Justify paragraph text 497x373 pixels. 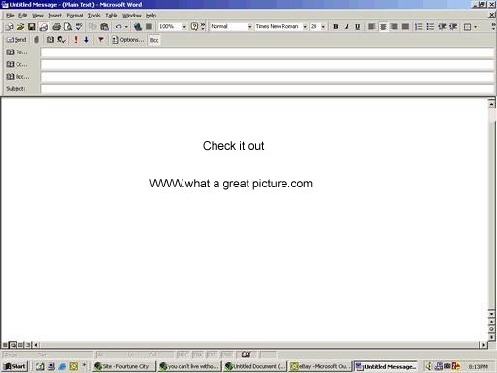405,27
